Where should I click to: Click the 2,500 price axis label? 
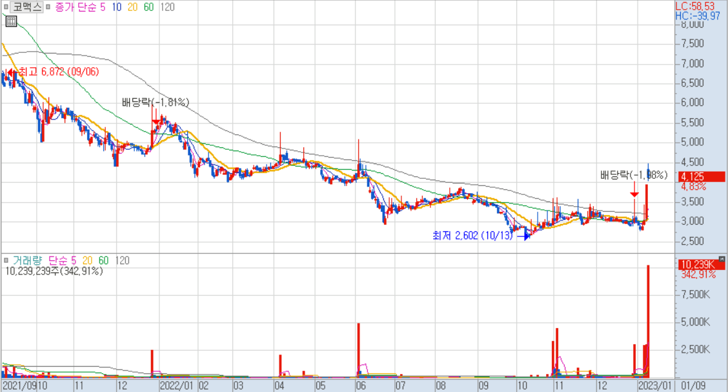(693, 241)
